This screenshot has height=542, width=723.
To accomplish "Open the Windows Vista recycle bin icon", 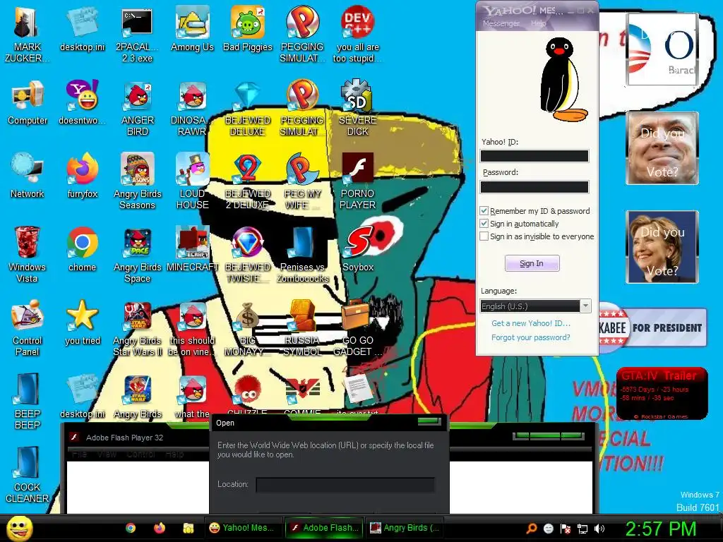I will pyautogui.click(x=28, y=255).
